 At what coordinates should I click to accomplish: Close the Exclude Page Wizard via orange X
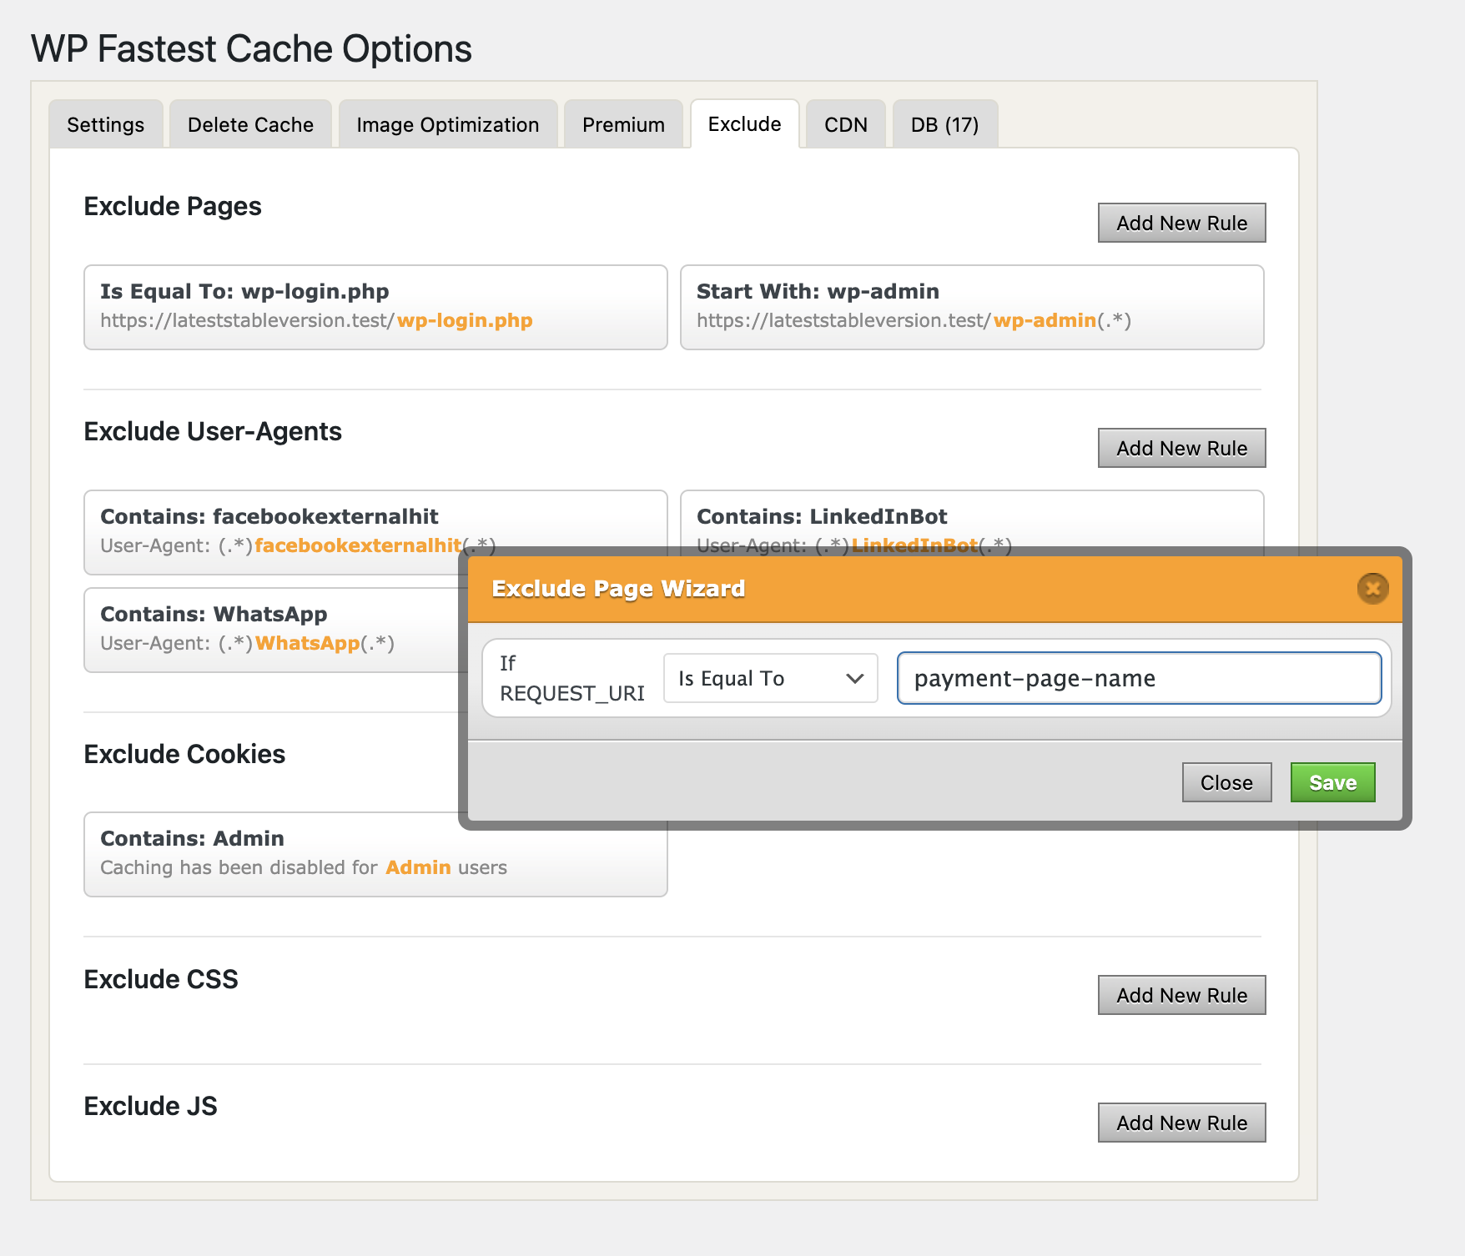pyautogui.click(x=1372, y=588)
